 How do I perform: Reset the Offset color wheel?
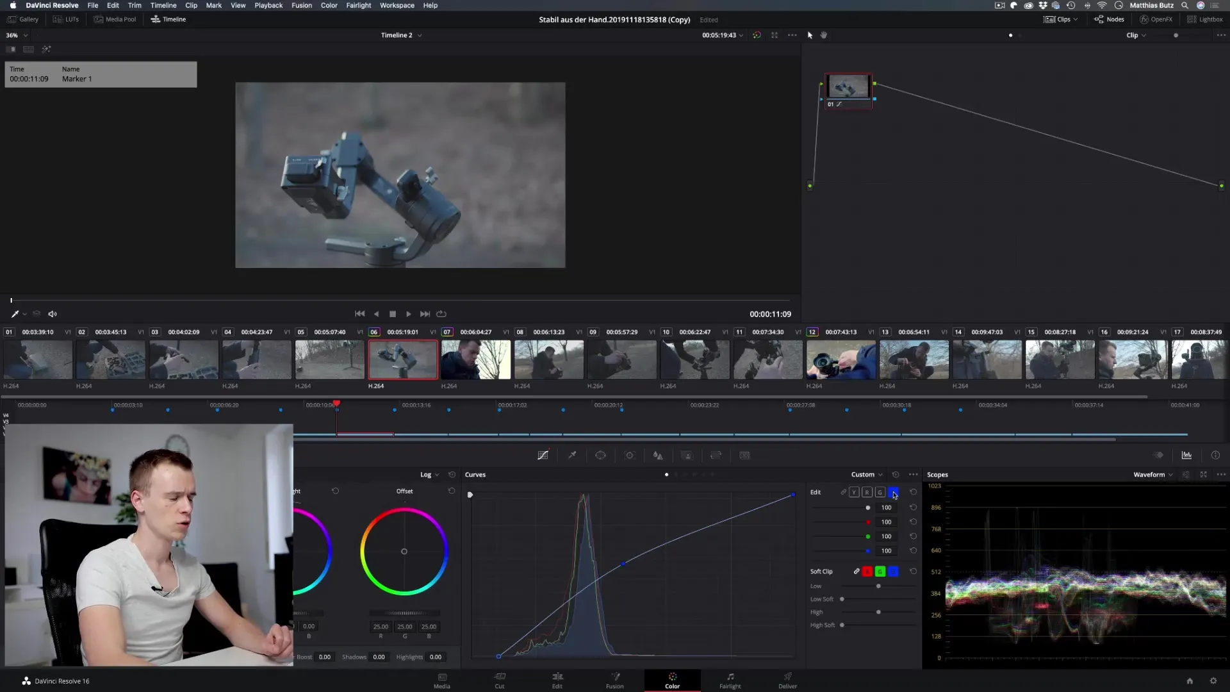click(452, 491)
